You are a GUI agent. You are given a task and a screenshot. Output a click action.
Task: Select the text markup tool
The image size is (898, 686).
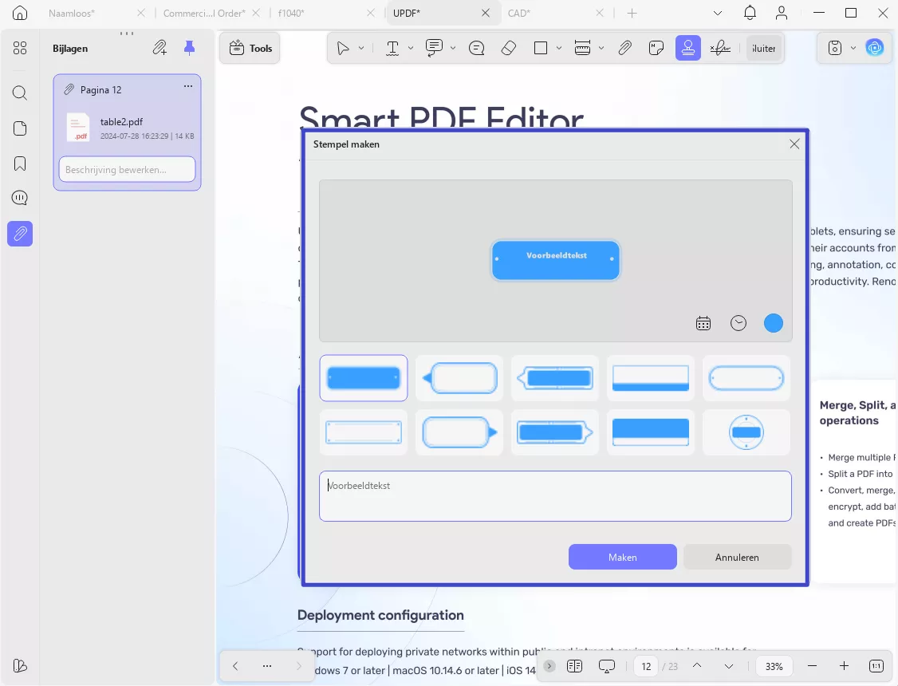392,48
